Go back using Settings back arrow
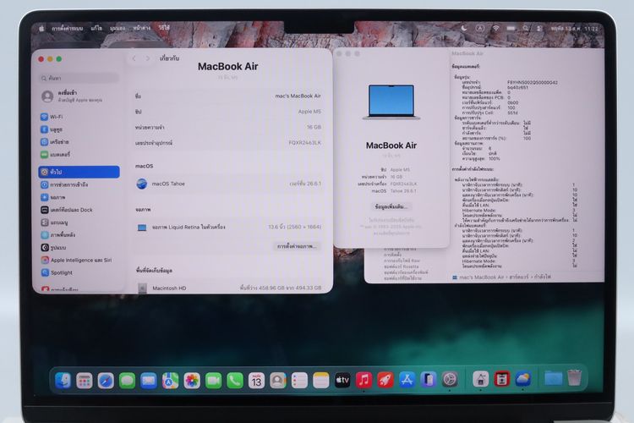634x423 pixels. click(x=134, y=58)
